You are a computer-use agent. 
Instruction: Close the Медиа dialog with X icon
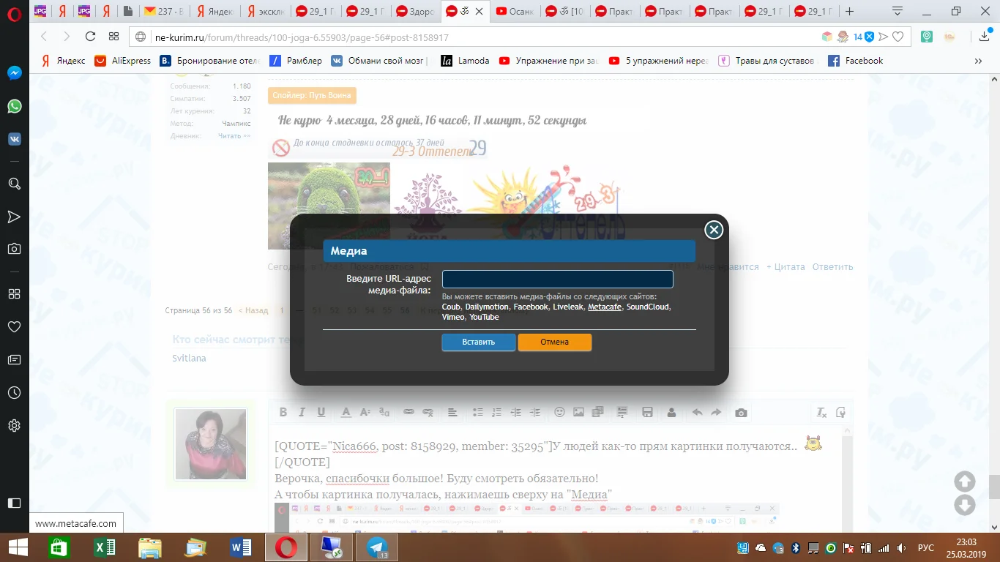(x=714, y=230)
